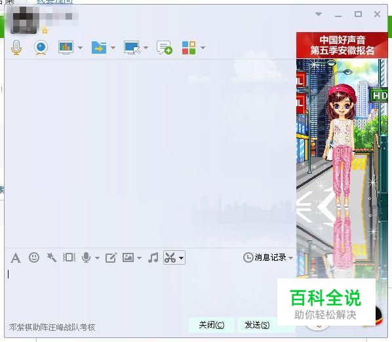Send a window shake nudge

(x=69, y=257)
